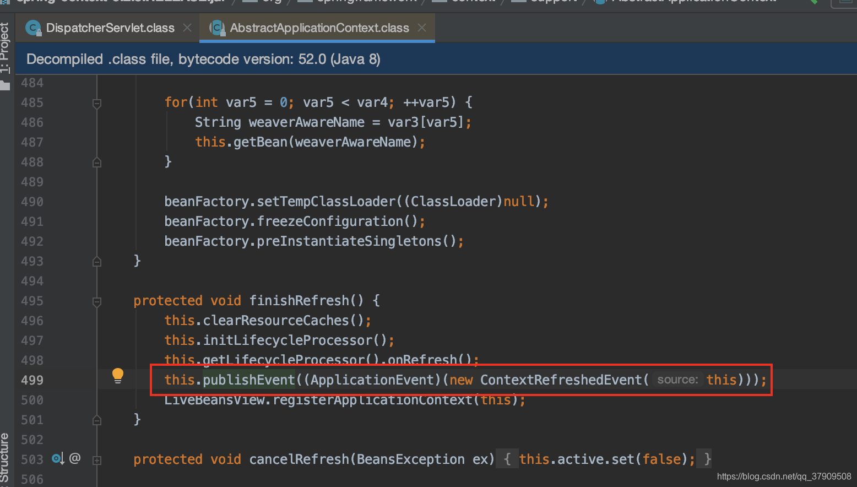Click ContextRefreshedEvent class name
The height and width of the screenshot is (487, 857).
[x=561, y=380]
